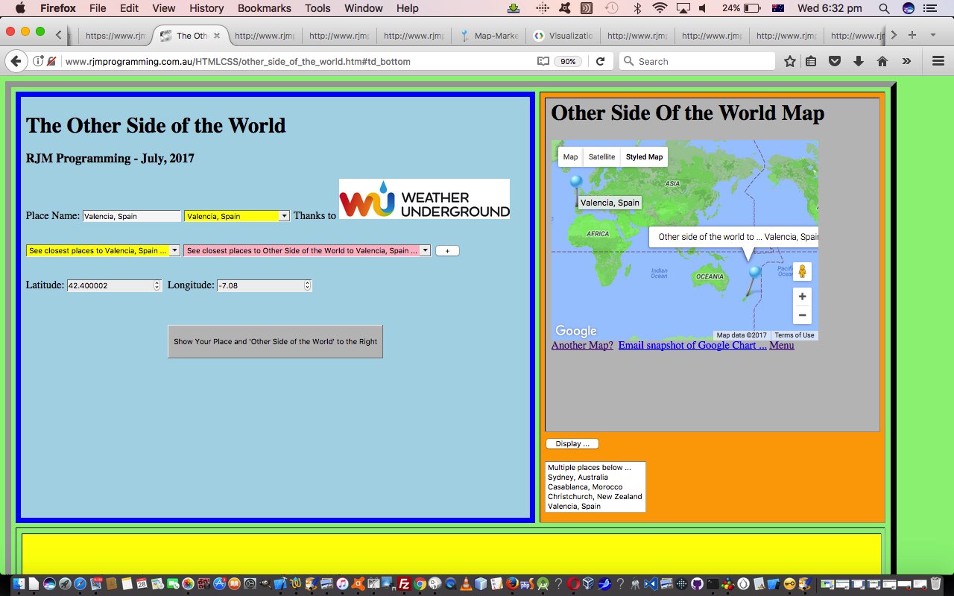Reload the page with the refresh icon
This screenshot has width=954, height=596.
coord(600,61)
